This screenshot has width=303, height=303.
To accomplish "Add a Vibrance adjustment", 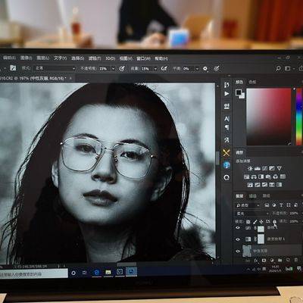I will click(280, 168).
